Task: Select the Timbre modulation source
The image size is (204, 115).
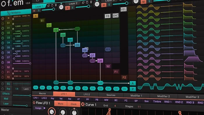Action: (x=157, y=102)
